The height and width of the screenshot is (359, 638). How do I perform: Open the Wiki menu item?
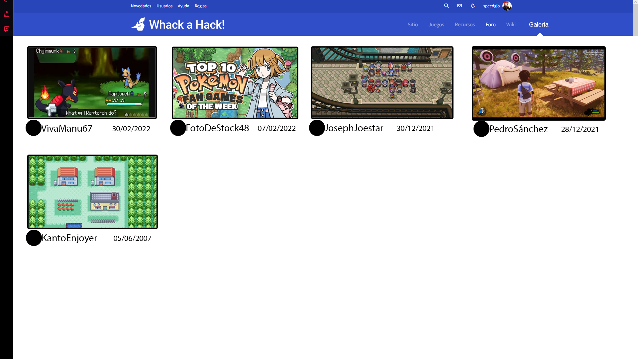click(x=510, y=25)
